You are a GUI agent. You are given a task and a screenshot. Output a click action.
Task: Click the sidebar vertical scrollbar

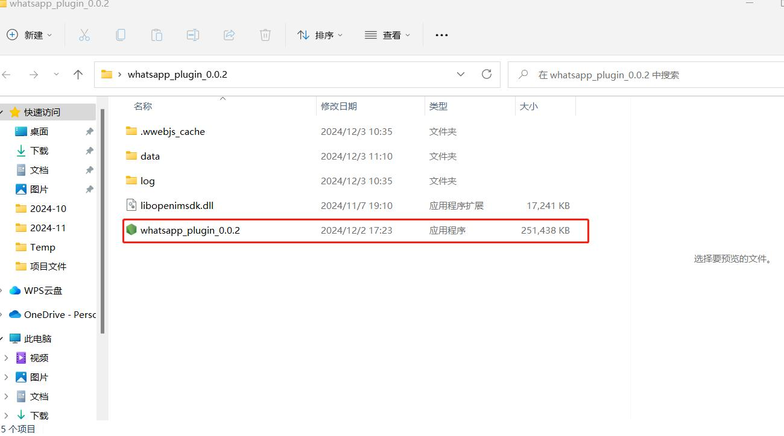103,221
